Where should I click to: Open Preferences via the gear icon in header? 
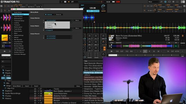pos(165,2)
